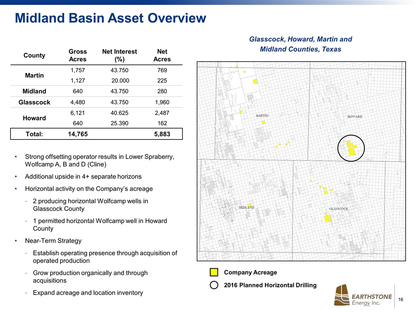
Task: Click the Midland Basin Asset Overview title
Action: (110, 18)
